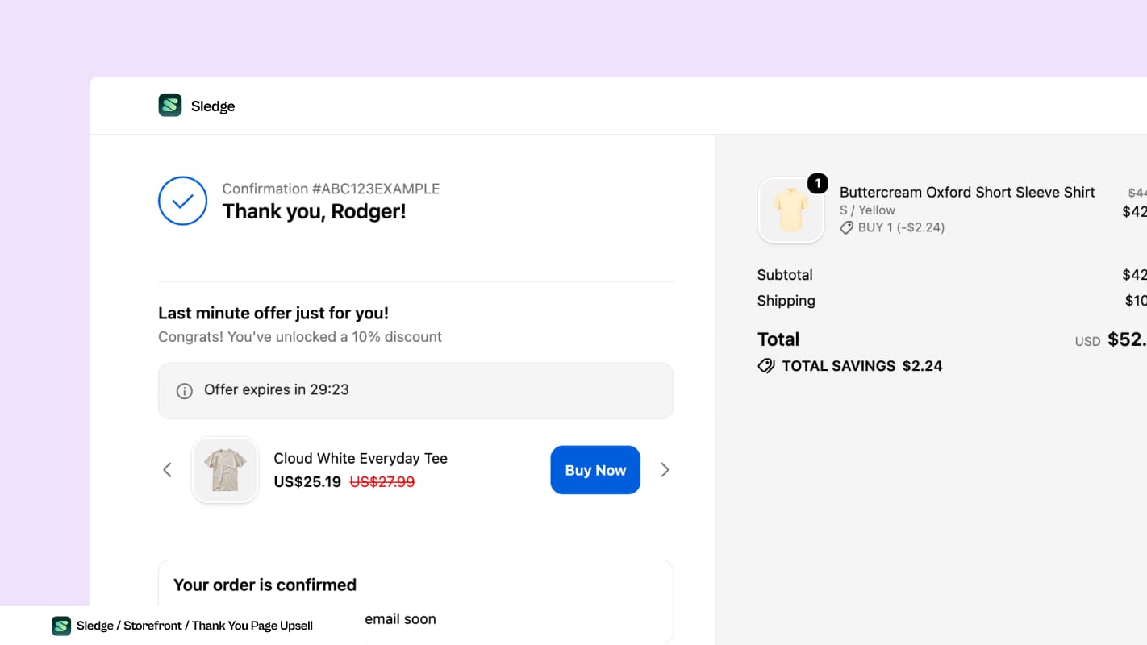The width and height of the screenshot is (1147, 645).
Task: Click the S / Yellow variant text
Action: 867,210
